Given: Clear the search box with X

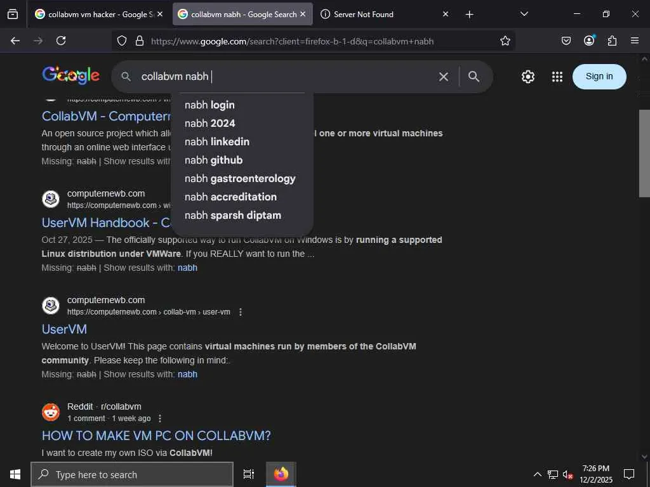Looking at the screenshot, I should 444,77.
